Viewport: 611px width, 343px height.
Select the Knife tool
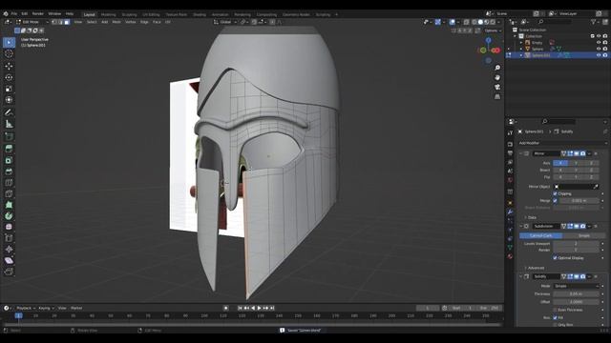(9, 193)
